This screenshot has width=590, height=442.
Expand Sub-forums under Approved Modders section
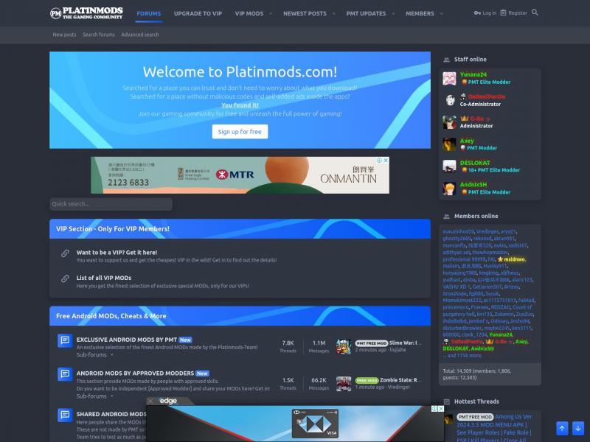coord(95,396)
